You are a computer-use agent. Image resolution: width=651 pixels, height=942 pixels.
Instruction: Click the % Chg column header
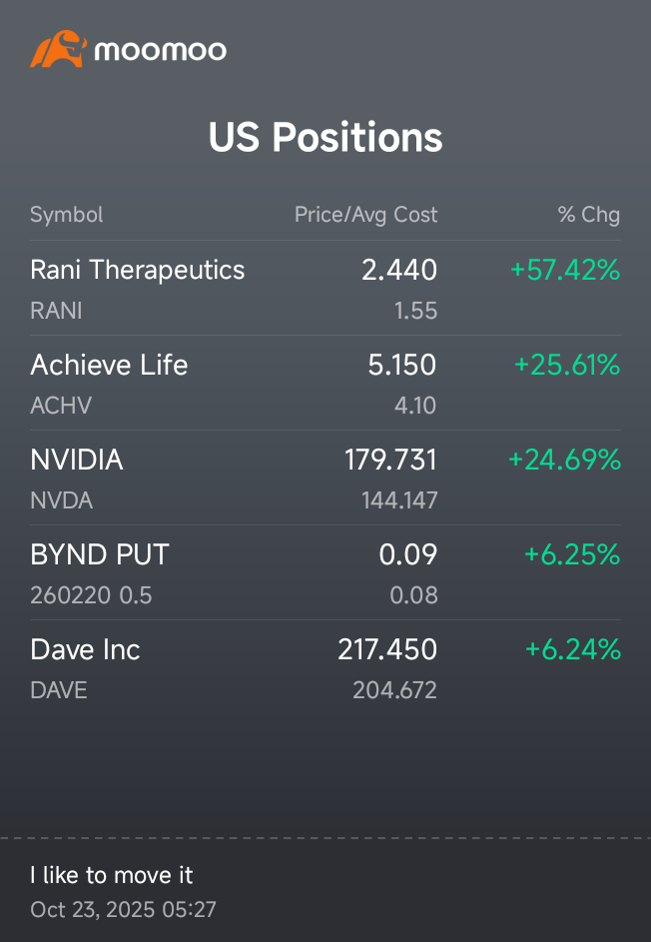click(588, 215)
